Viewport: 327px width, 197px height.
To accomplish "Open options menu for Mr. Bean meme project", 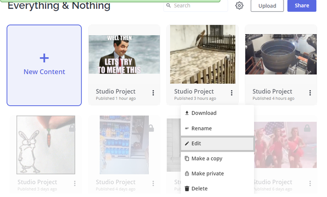I will (153, 93).
